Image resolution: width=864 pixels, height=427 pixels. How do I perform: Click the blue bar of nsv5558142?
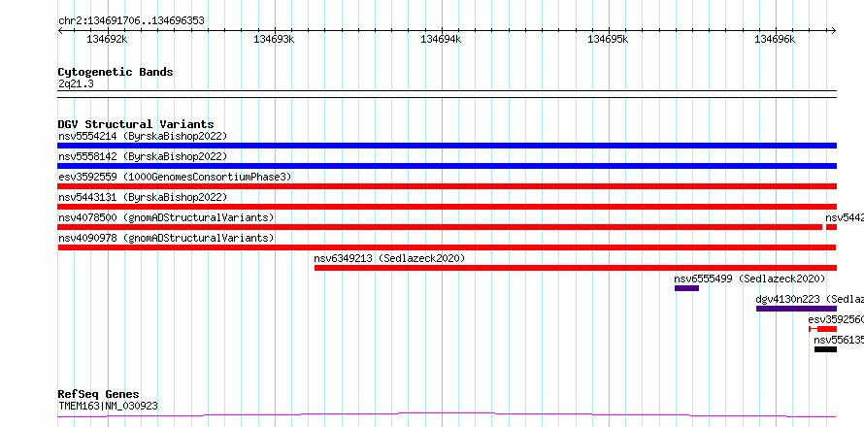point(447,166)
